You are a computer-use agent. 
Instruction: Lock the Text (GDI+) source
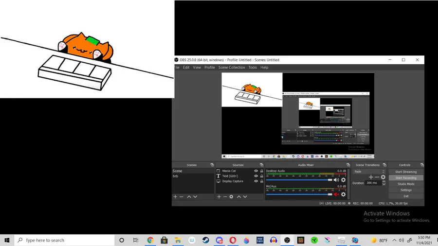(262, 176)
